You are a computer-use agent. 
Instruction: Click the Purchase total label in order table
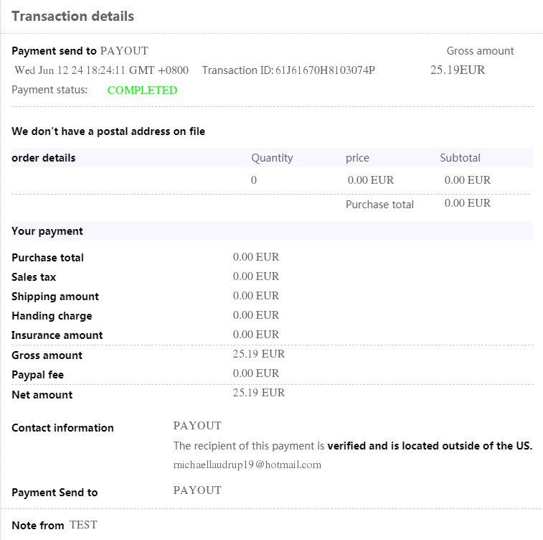click(379, 205)
